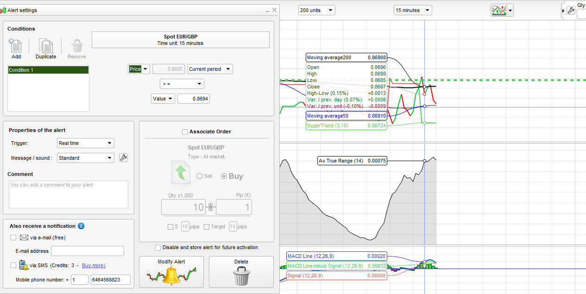Image resolution: width=586 pixels, height=294 pixels.
Task: Click the Modify Alert button
Action: [171, 272]
